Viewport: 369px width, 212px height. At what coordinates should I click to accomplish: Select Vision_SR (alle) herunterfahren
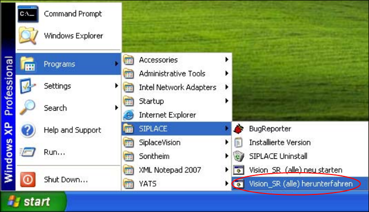point(301,184)
